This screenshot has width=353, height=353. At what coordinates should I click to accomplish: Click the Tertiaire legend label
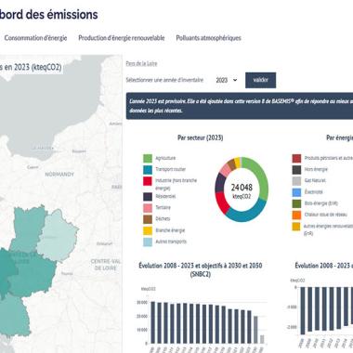pos(163,207)
